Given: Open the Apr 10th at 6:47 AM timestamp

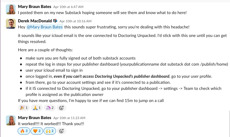Looking at the screenshot, I should point(68,7).
